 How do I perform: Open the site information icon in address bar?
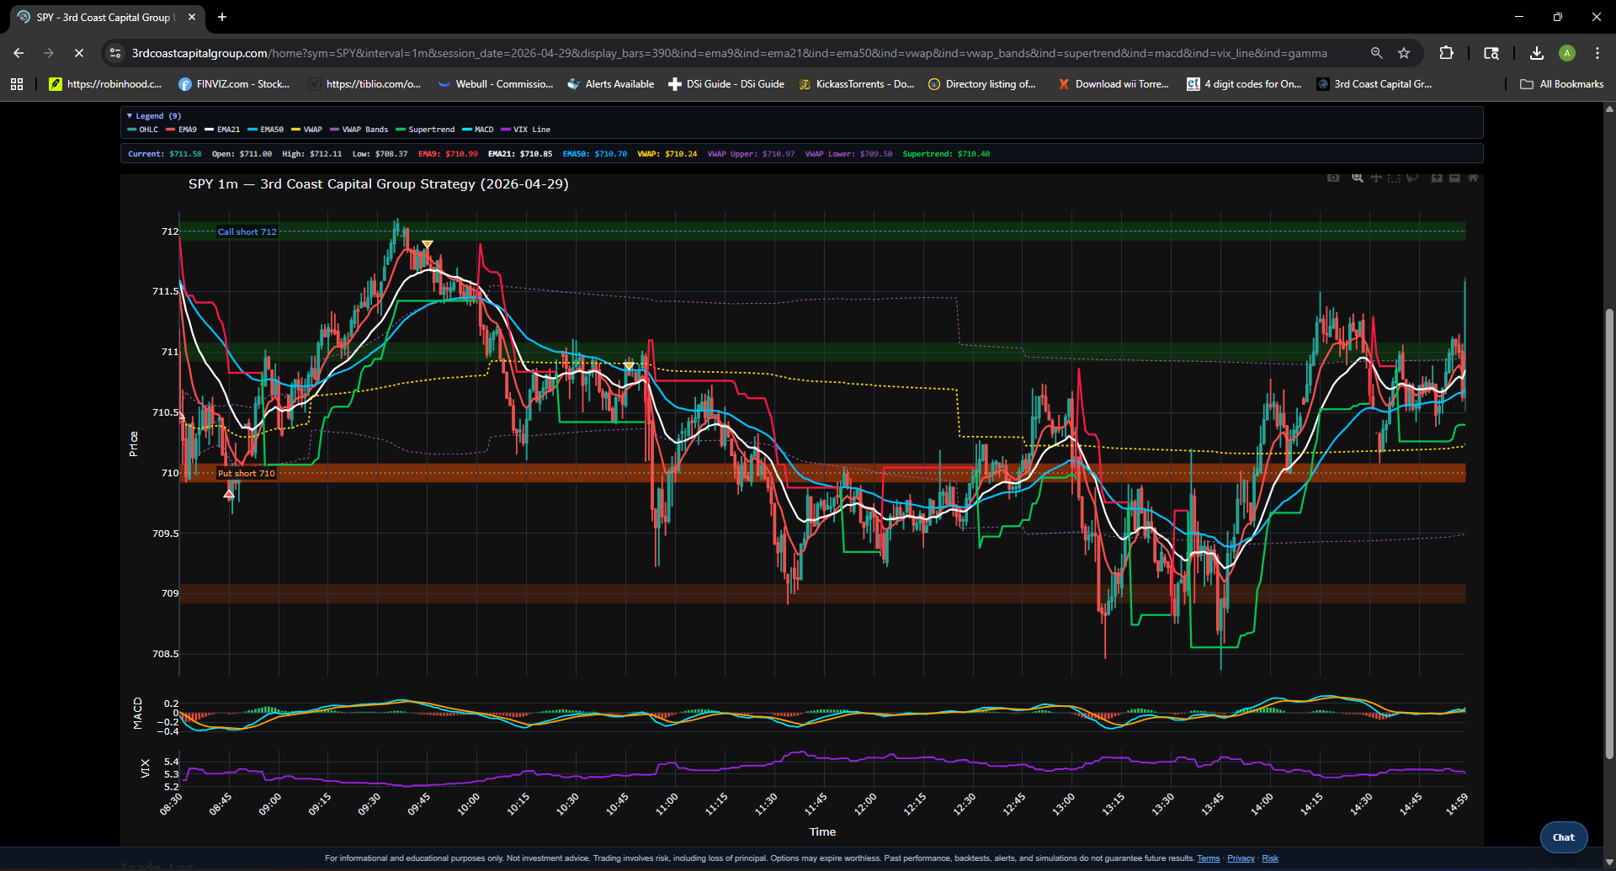coord(115,53)
